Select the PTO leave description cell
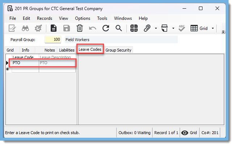 coord(57,63)
